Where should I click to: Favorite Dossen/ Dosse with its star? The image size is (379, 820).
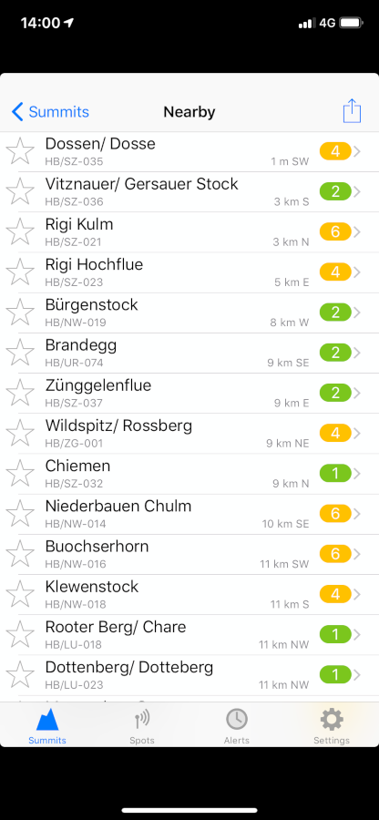point(20,151)
